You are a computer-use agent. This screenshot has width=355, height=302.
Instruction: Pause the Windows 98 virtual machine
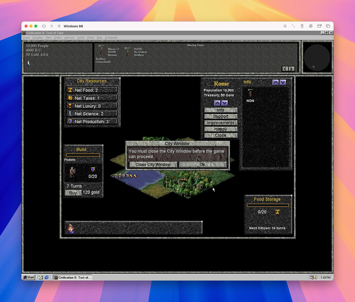pyautogui.click(x=52, y=26)
